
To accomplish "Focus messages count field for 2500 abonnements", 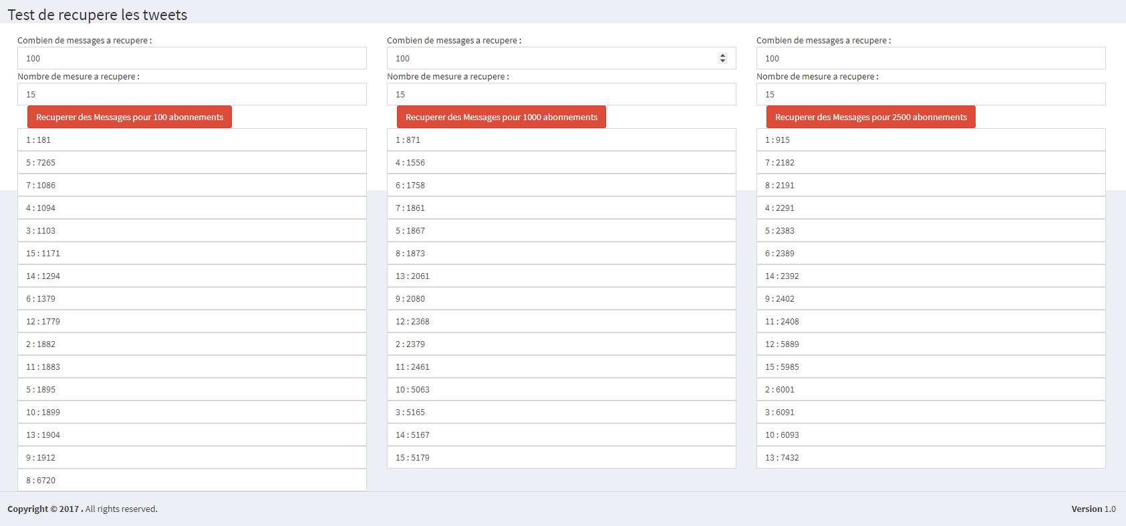I will pos(931,58).
